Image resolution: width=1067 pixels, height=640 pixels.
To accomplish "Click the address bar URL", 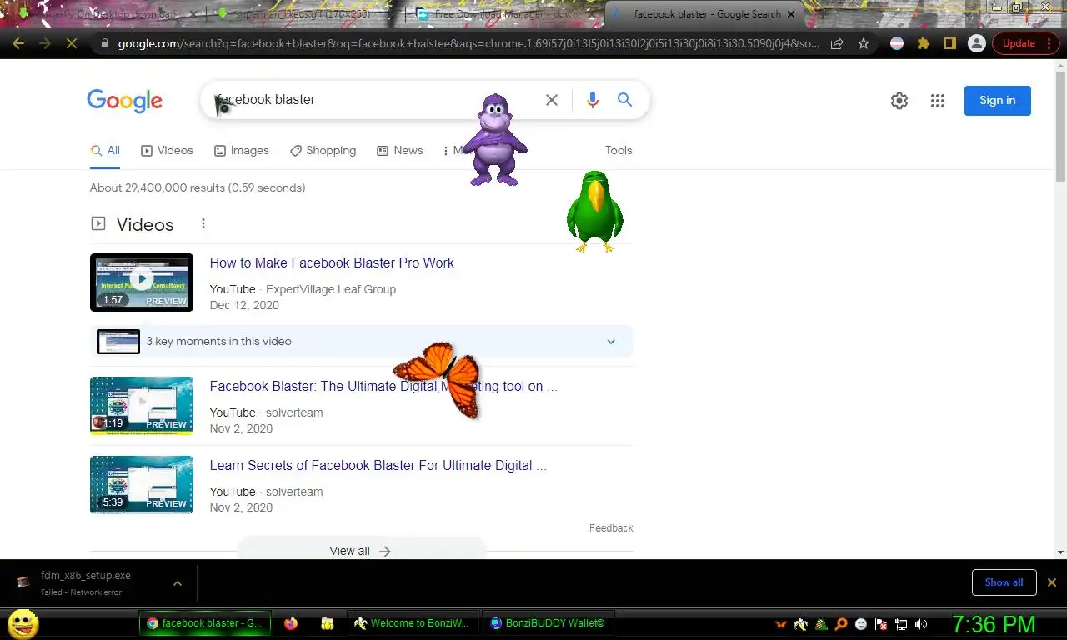I will click(x=468, y=43).
